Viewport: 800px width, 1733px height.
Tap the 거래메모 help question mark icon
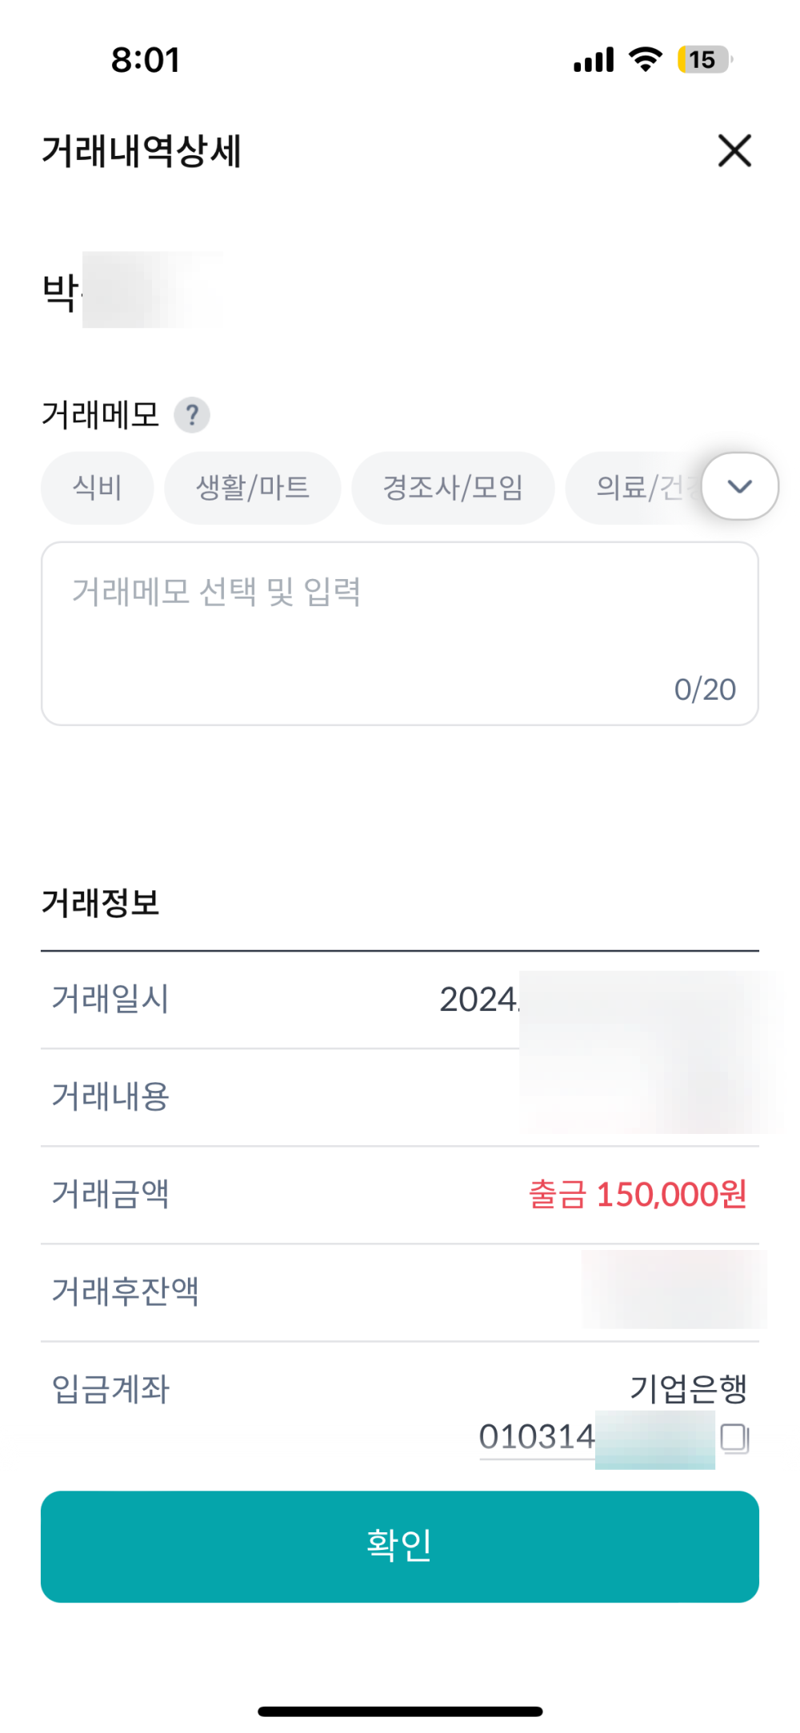pyautogui.click(x=192, y=415)
